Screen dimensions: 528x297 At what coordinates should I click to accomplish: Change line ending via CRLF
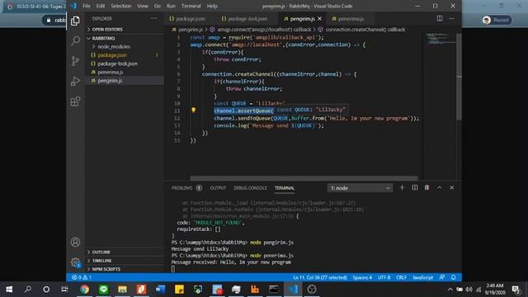pos(402,277)
